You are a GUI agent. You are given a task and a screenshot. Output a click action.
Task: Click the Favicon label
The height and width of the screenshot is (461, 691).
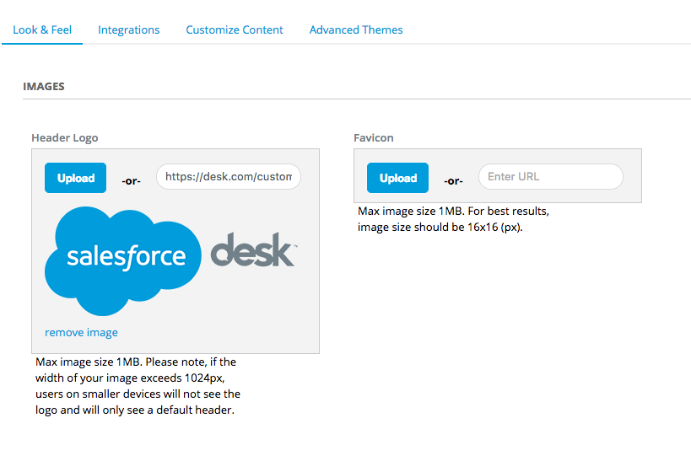[374, 138]
